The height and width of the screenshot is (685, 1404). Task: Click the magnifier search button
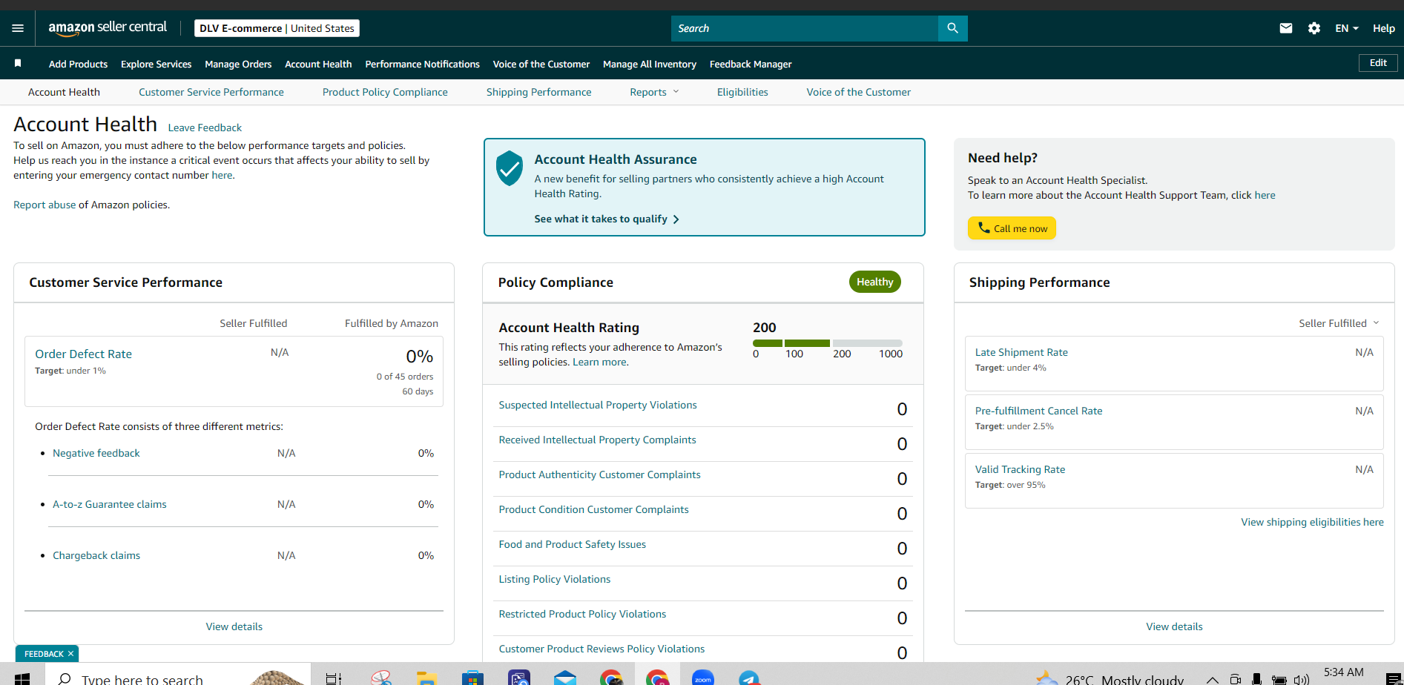(x=953, y=28)
